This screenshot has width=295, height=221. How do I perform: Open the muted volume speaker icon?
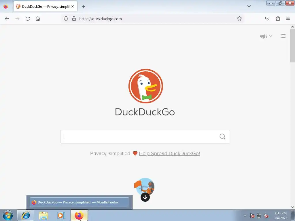(x=266, y=216)
